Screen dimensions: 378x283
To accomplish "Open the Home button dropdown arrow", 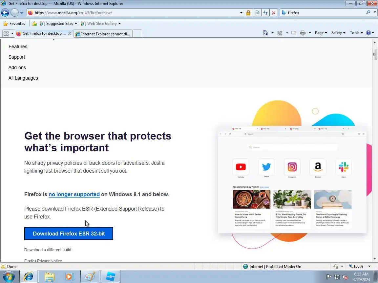I will pos(272,33).
